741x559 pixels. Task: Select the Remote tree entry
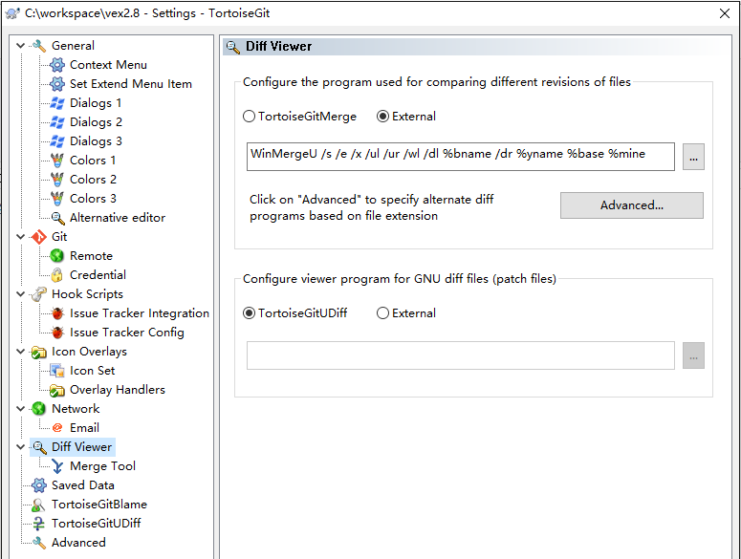pos(91,256)
